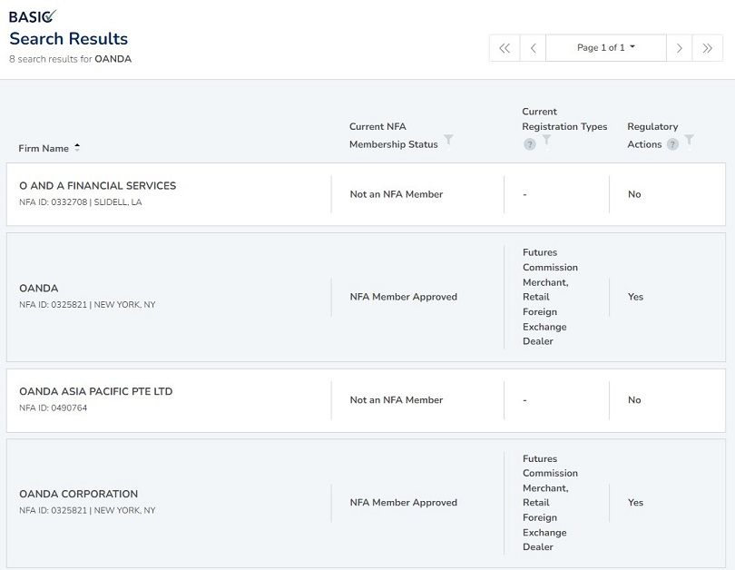735x570 pixels.
Task: Click Not an NFA Member in O AND A row
Action: click(397, 194)
